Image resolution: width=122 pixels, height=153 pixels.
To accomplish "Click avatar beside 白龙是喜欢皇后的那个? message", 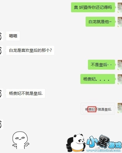I will point(1,50).
